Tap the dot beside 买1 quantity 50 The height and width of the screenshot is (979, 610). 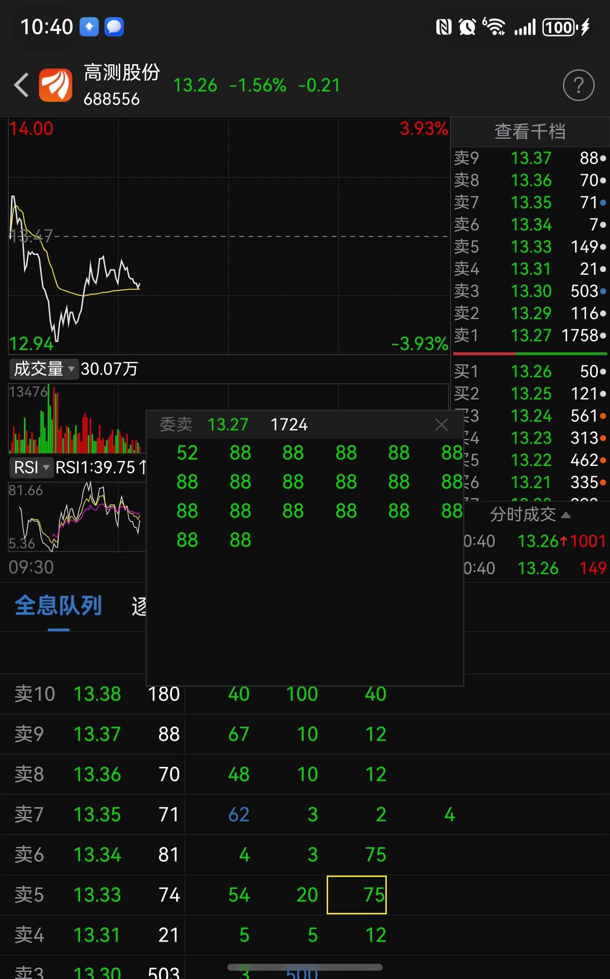click(603, 372)
